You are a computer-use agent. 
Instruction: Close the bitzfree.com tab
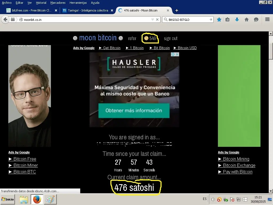tap(56, 10)
